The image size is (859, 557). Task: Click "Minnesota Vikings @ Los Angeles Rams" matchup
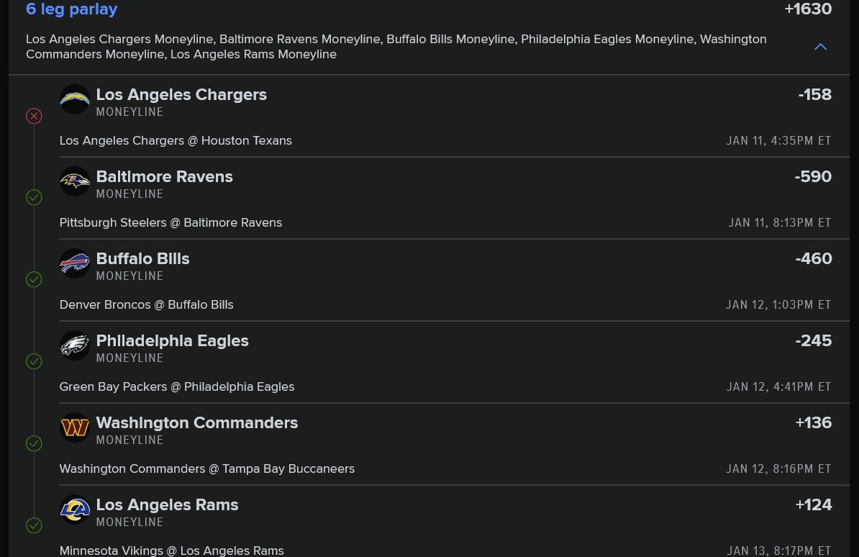point(171,551)
